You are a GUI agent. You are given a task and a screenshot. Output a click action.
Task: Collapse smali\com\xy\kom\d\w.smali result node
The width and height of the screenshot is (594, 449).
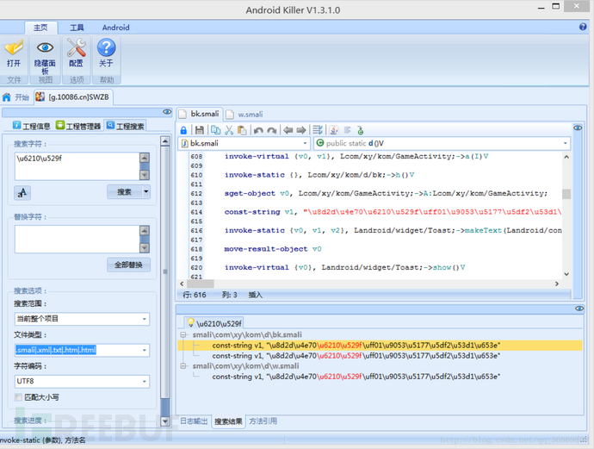pos(183,366)
